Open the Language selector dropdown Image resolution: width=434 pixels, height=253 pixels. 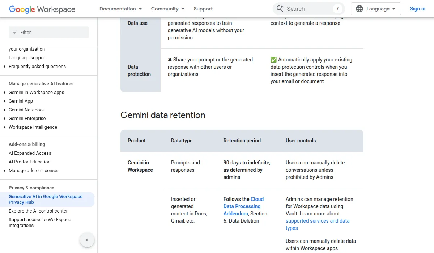click(376, 9)
